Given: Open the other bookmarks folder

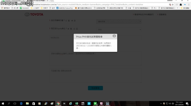Looking at the screenshot, I should click(x=185, y=8).
